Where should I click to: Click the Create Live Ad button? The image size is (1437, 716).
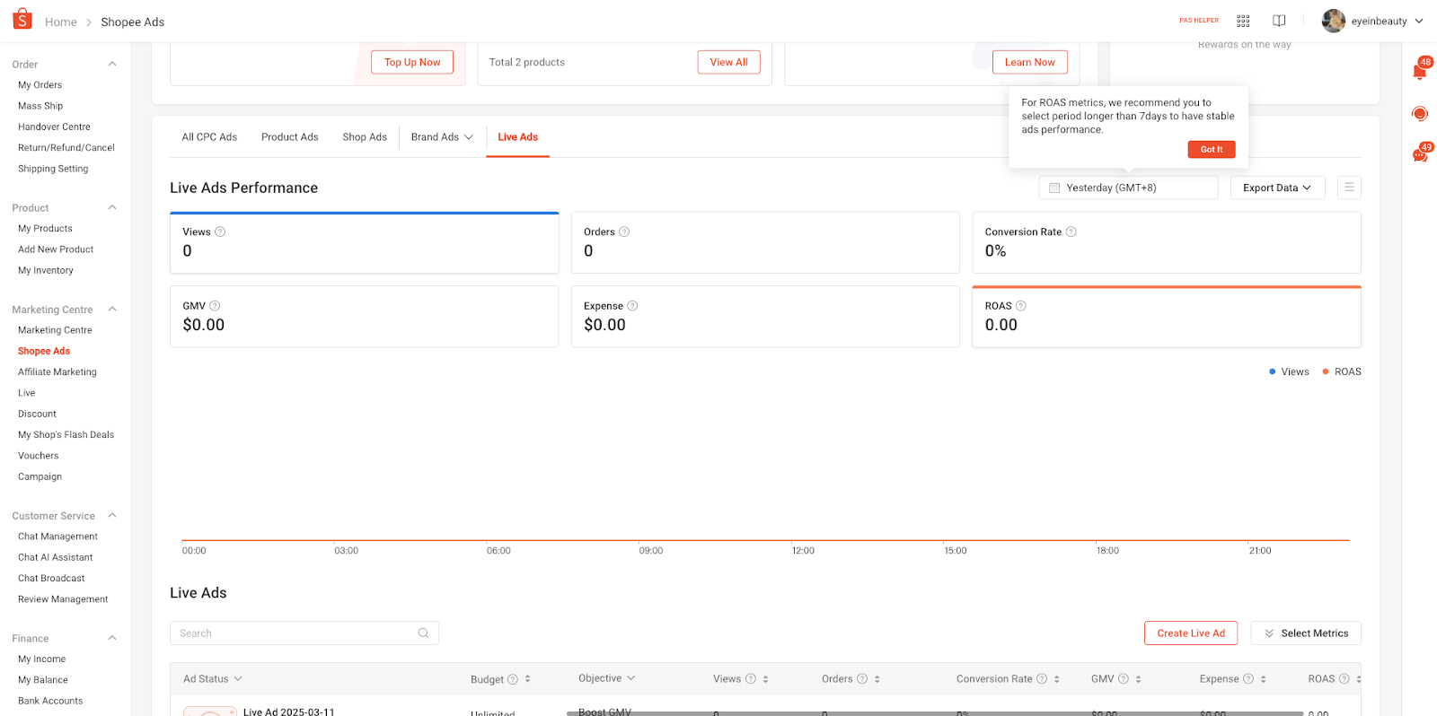point(1191,633)
